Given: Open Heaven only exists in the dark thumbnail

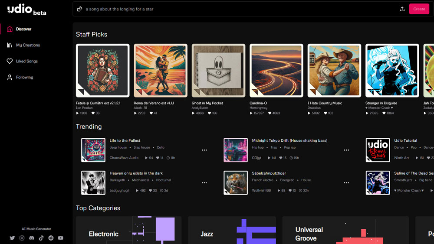Looking at the screenshot, I should pyautogui.click(x=93, y=182).
